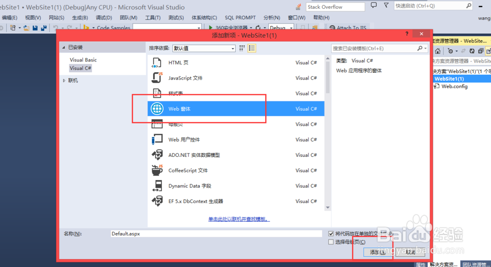Switch to the 团队资源管... tab

pyautogui.click(x=476, y=265)
